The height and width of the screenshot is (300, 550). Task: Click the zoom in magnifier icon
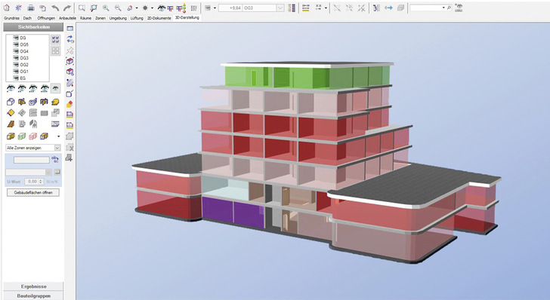106,8
